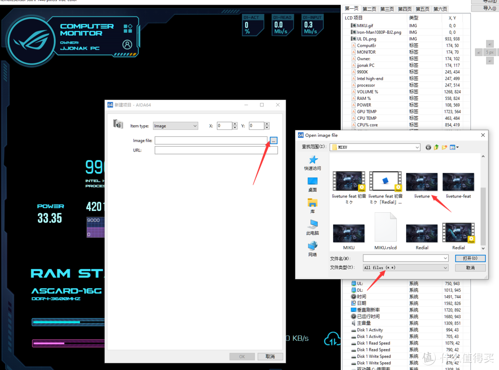
Task: Create a new folder via toolbar icon
Action: point(444,148)
